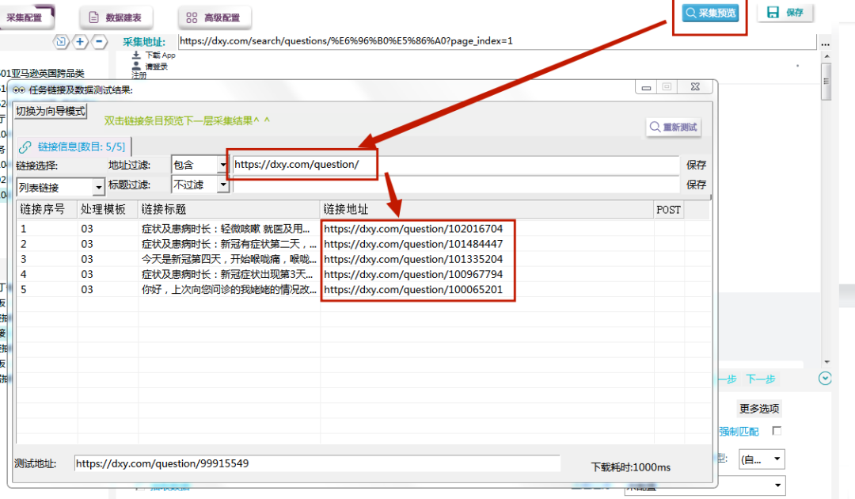Click the eyes icon in the dialog title
The width and height of the screenshot is (855, 499).
point(19,90)
